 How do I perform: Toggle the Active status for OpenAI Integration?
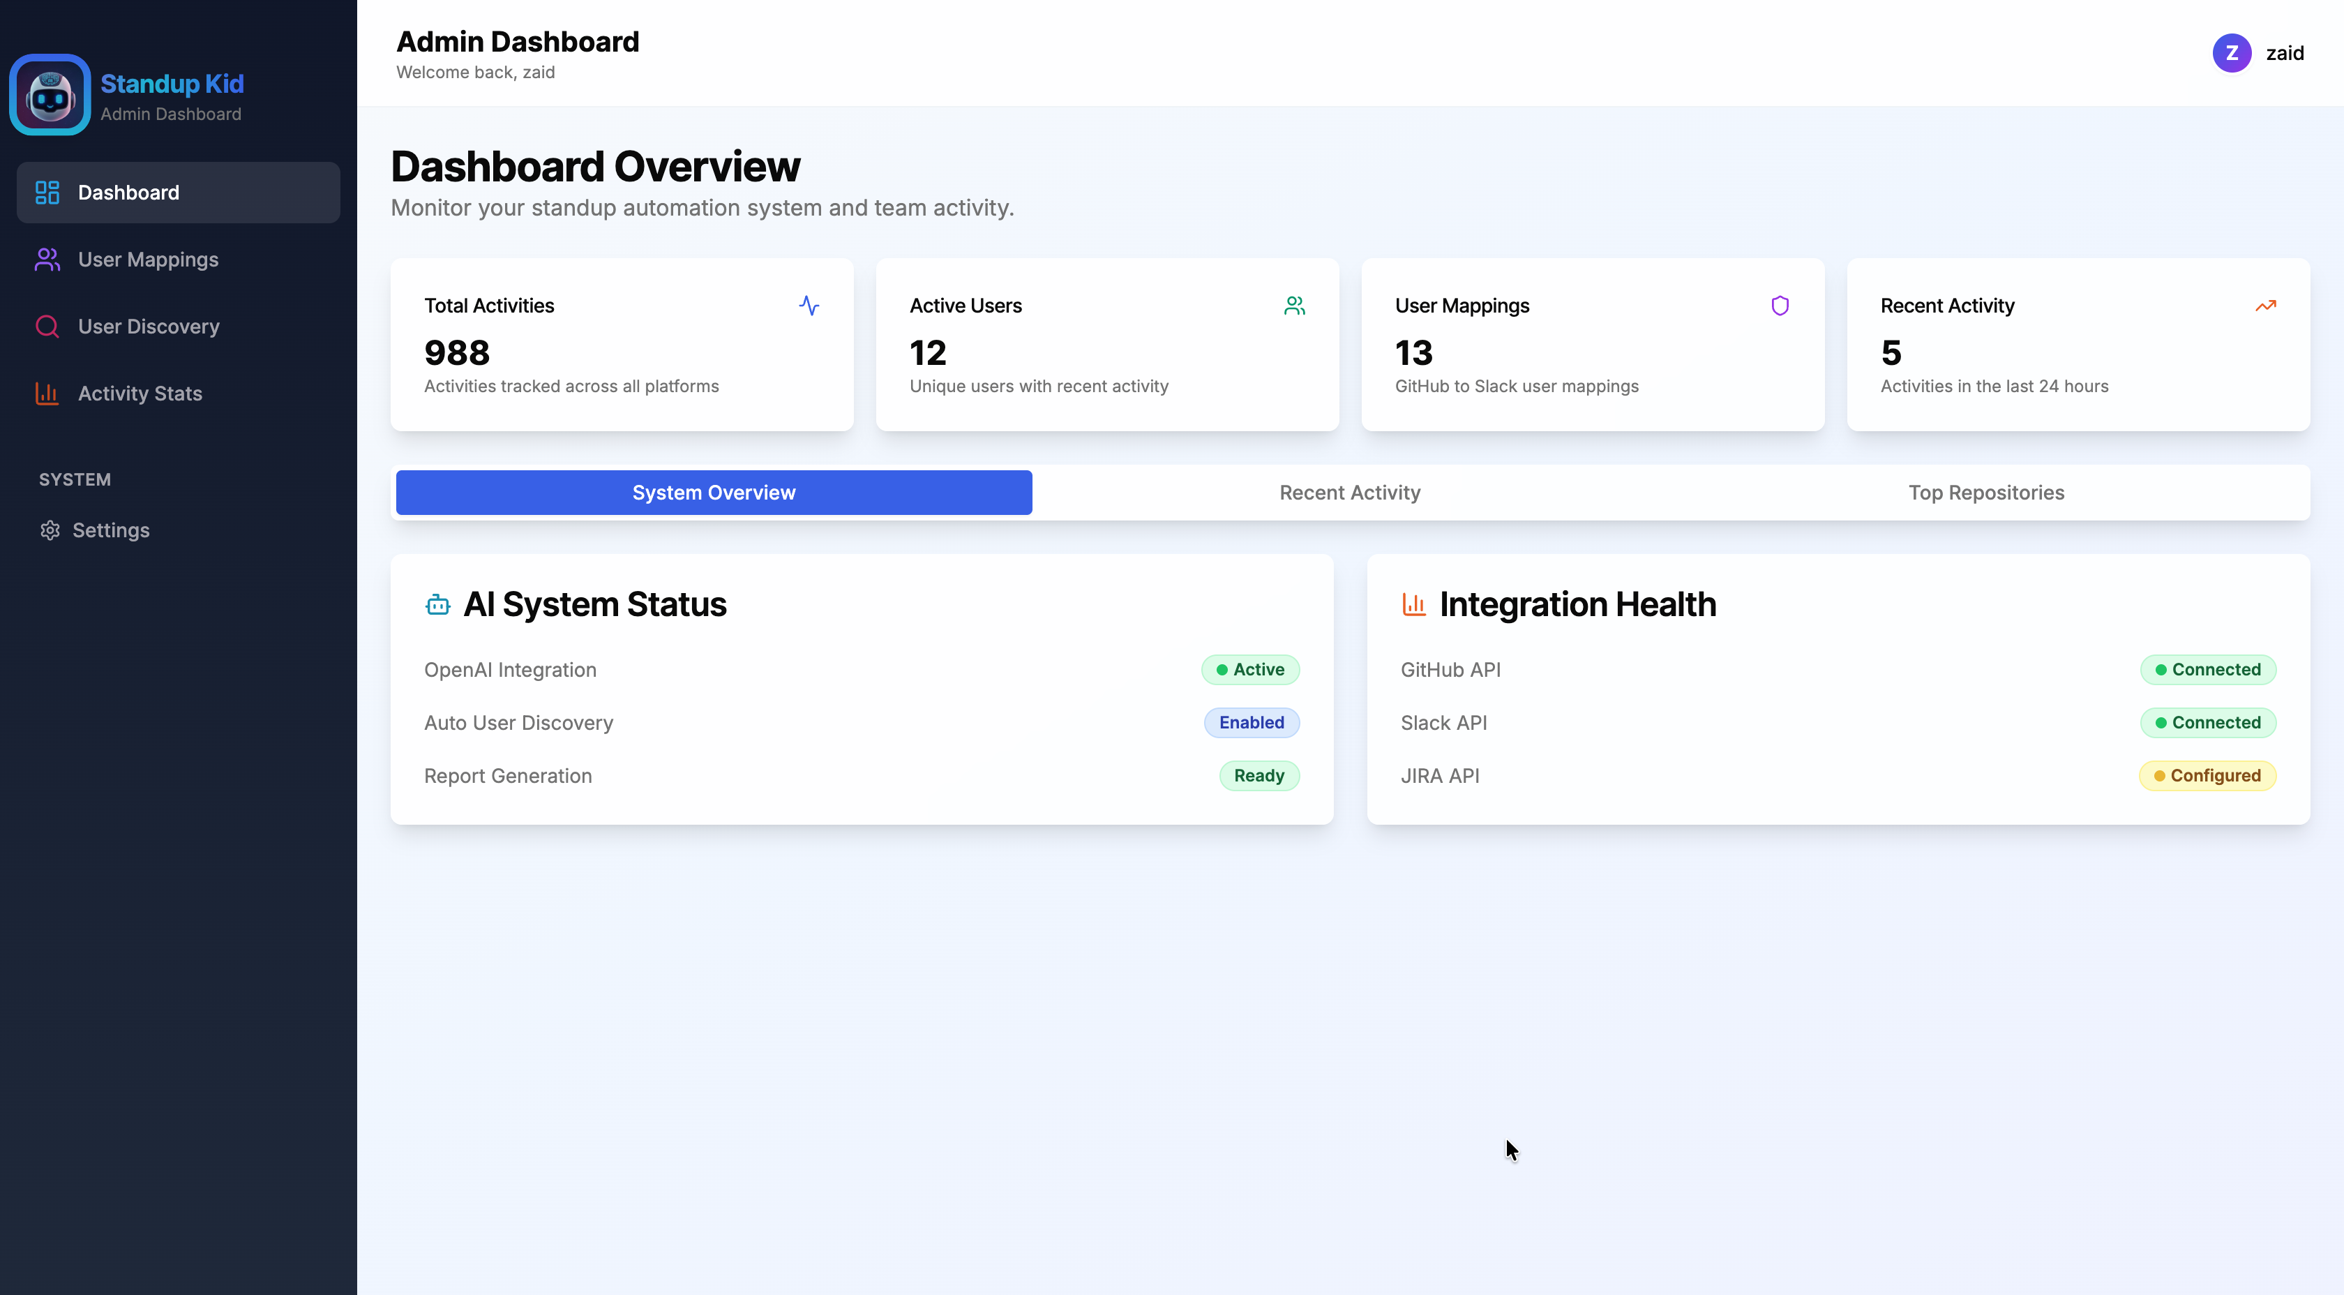tap(1250, 670)
